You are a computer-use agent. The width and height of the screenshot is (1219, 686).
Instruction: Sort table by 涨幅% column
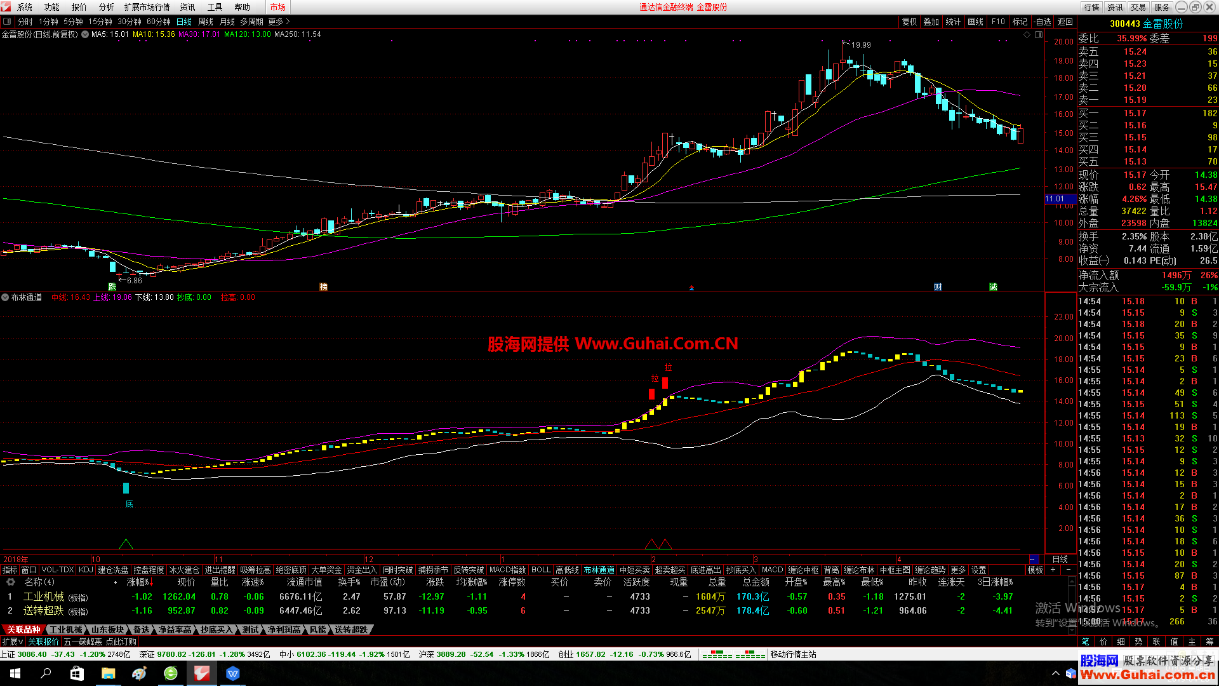pos(139,582)
